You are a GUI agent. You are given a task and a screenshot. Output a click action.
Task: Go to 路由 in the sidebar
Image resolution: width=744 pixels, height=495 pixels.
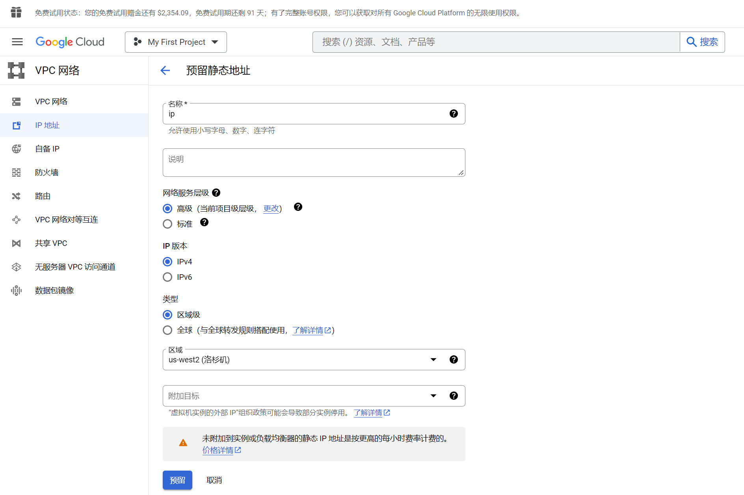pyautogui.click(x=43, y=196)
